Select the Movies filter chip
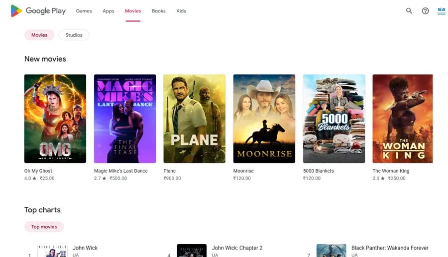Image resolution: width=448 pixels, height=257 pixels. pyautogui.click(x=39, y=35)
